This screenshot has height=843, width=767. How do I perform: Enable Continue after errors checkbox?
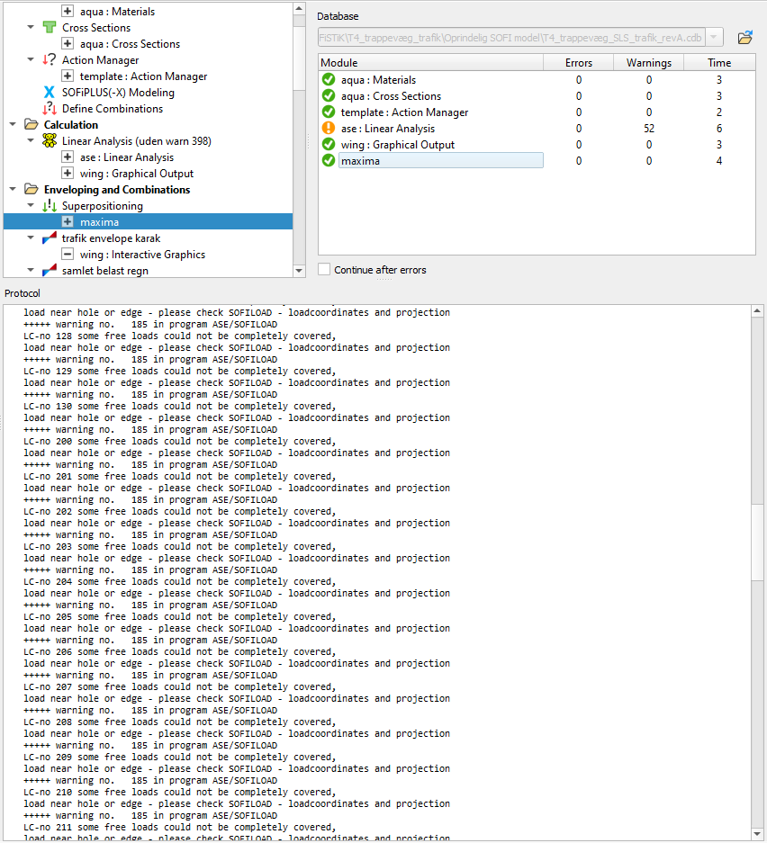coord(324,269)
